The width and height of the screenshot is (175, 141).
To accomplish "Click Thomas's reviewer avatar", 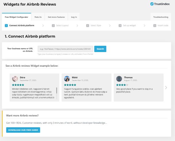I will click(x=119, y=79).
